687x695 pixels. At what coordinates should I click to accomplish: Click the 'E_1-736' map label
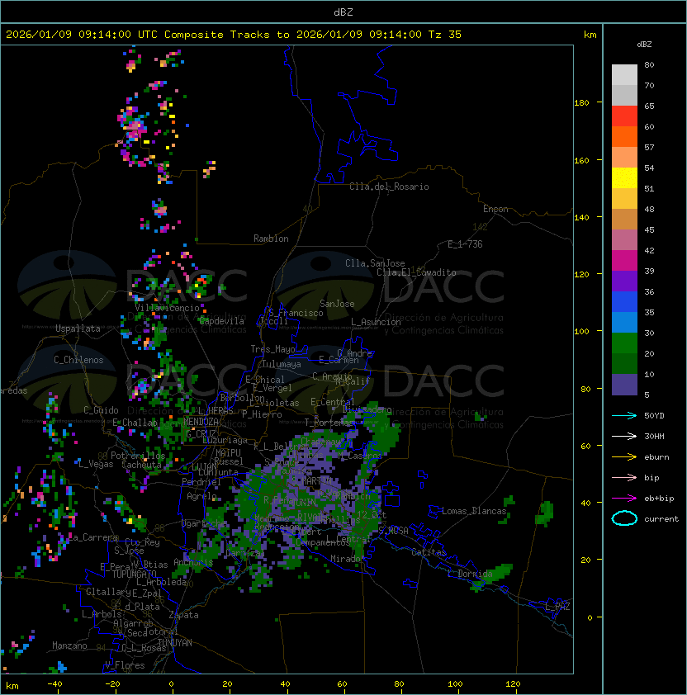coord(465,244)
